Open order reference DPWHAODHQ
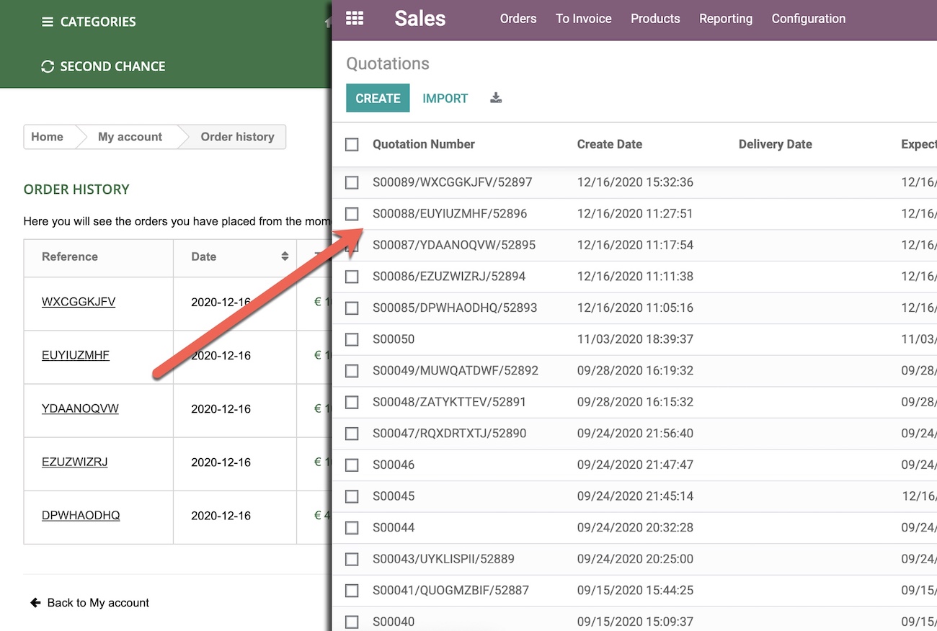This screenshot has width=937, height=631. click(81, 515)
